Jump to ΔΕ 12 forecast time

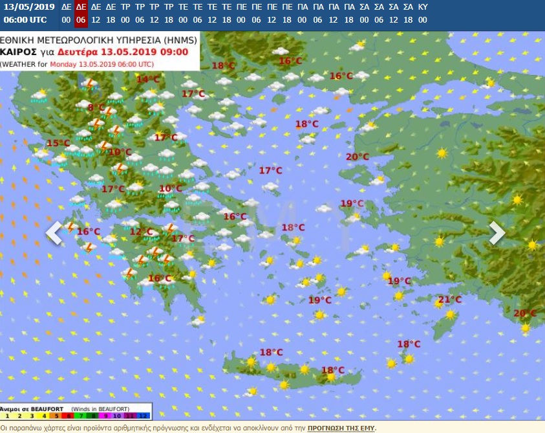pyautogui.click(x=96, y=14)
